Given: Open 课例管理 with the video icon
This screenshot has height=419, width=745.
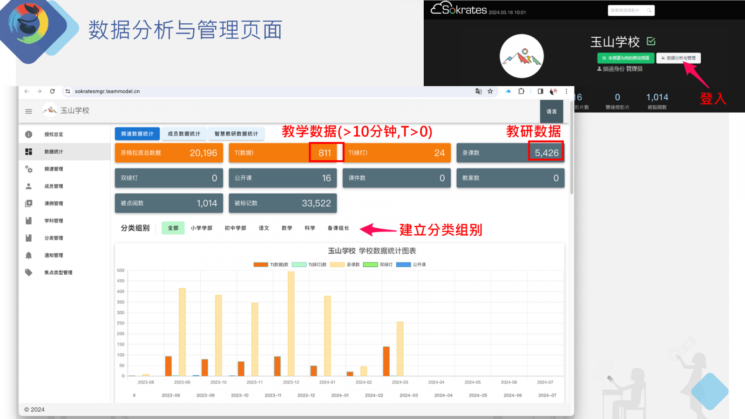Looking at the screenshot, I should click(29, 203).
